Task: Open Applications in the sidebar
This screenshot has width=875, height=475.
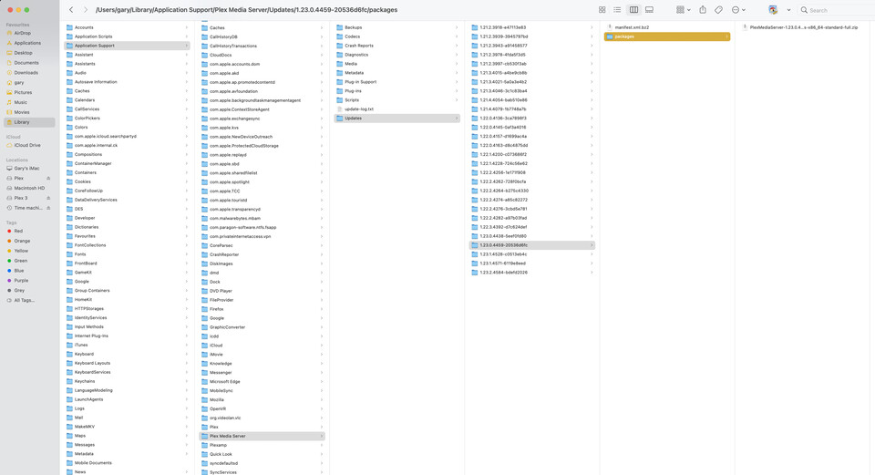Action: pyautogui.click(x=26, y=43)
